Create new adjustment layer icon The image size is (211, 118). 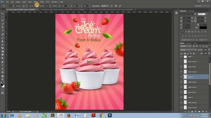(x=196, y=111)
